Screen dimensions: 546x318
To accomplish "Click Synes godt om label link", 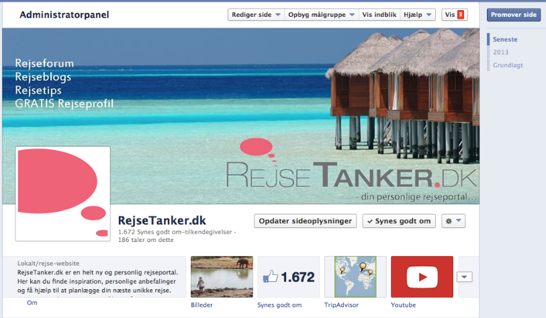I will pos(279,305).
